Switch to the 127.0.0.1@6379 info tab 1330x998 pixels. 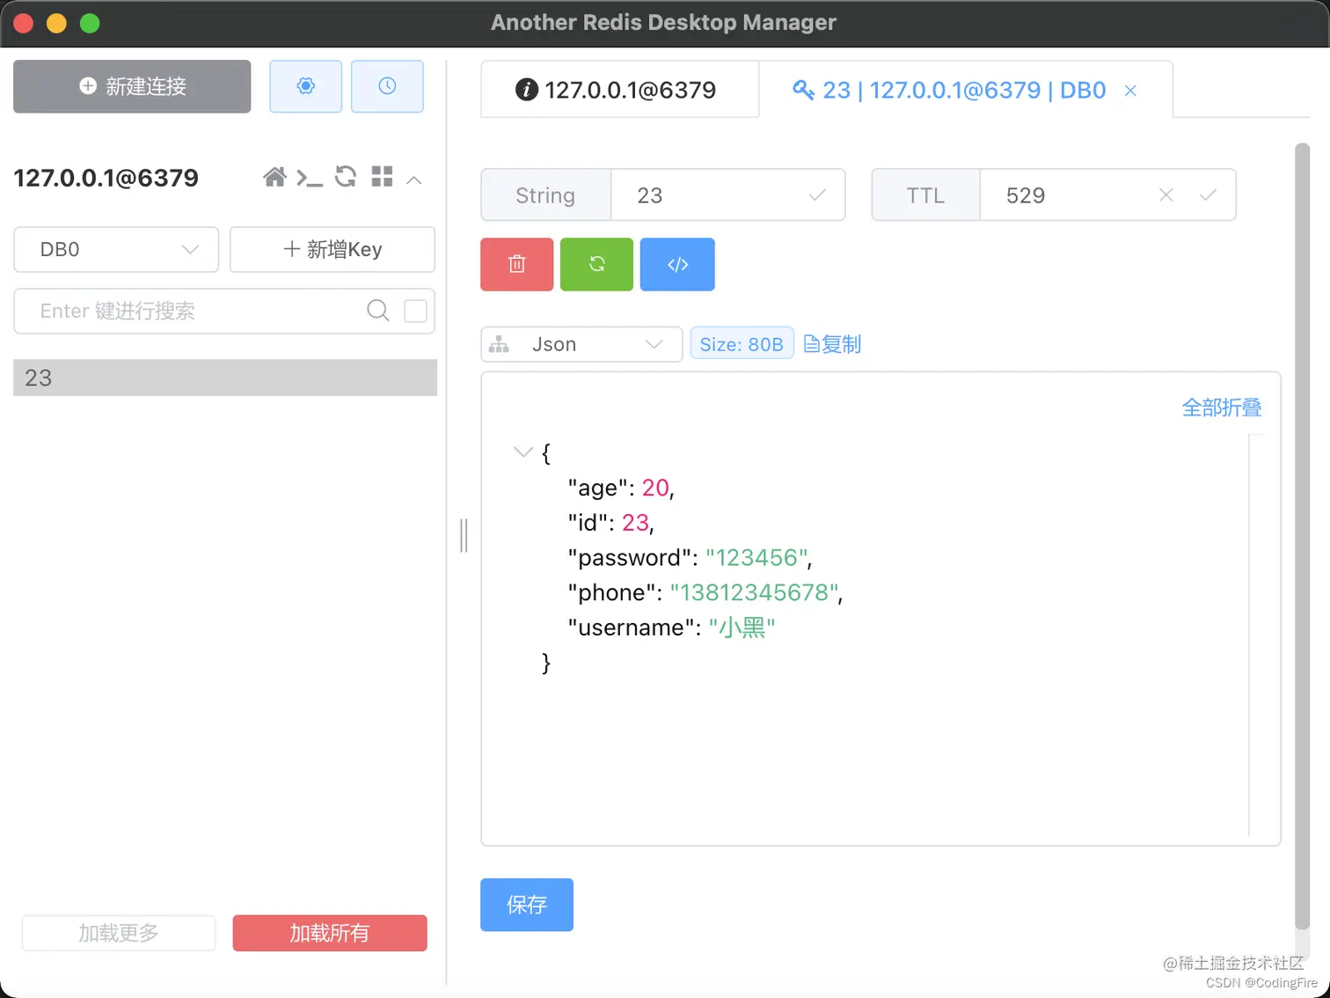click(x=619, y=90)
